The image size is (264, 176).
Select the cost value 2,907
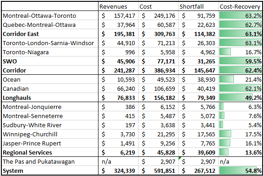167,161
